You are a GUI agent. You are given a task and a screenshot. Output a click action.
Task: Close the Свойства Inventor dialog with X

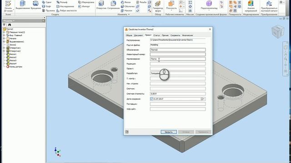point(210,29)
